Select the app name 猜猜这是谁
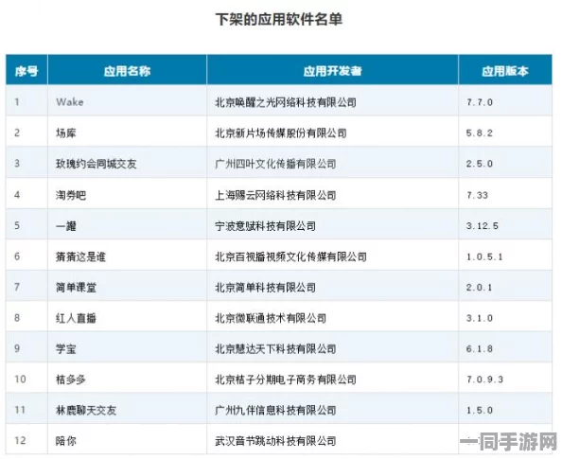This screenshot has height=459, width=562. tap(80, 256)
